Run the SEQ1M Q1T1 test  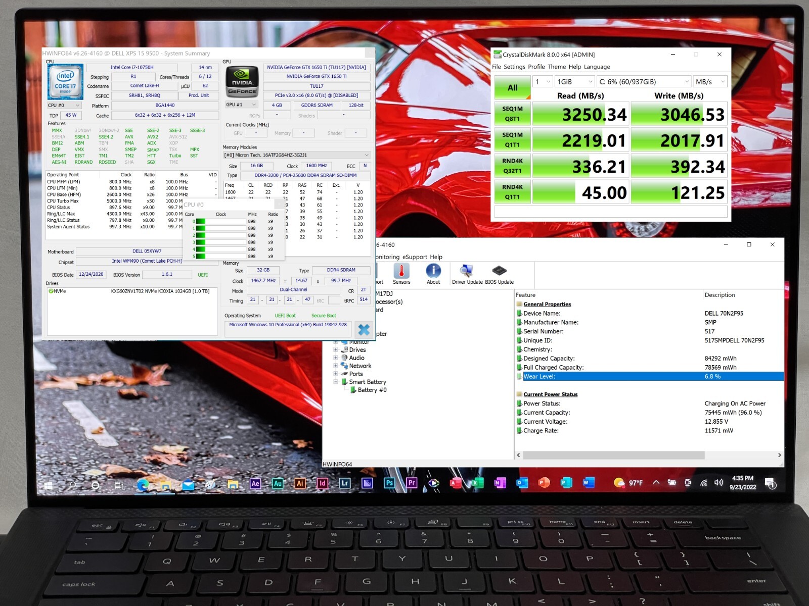(x=512, y=140)
